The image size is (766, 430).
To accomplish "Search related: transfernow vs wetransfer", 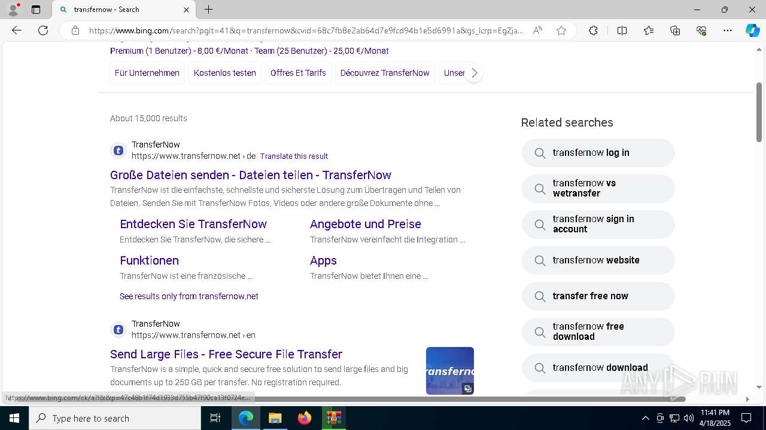I will [598, 189].
